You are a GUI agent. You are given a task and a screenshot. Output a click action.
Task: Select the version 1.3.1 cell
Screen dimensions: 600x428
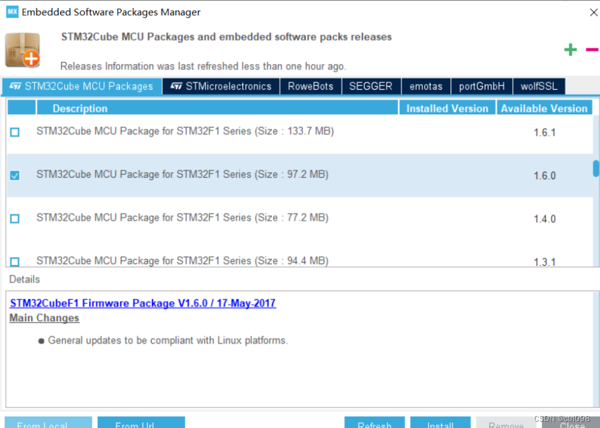(x=544, y=262)
